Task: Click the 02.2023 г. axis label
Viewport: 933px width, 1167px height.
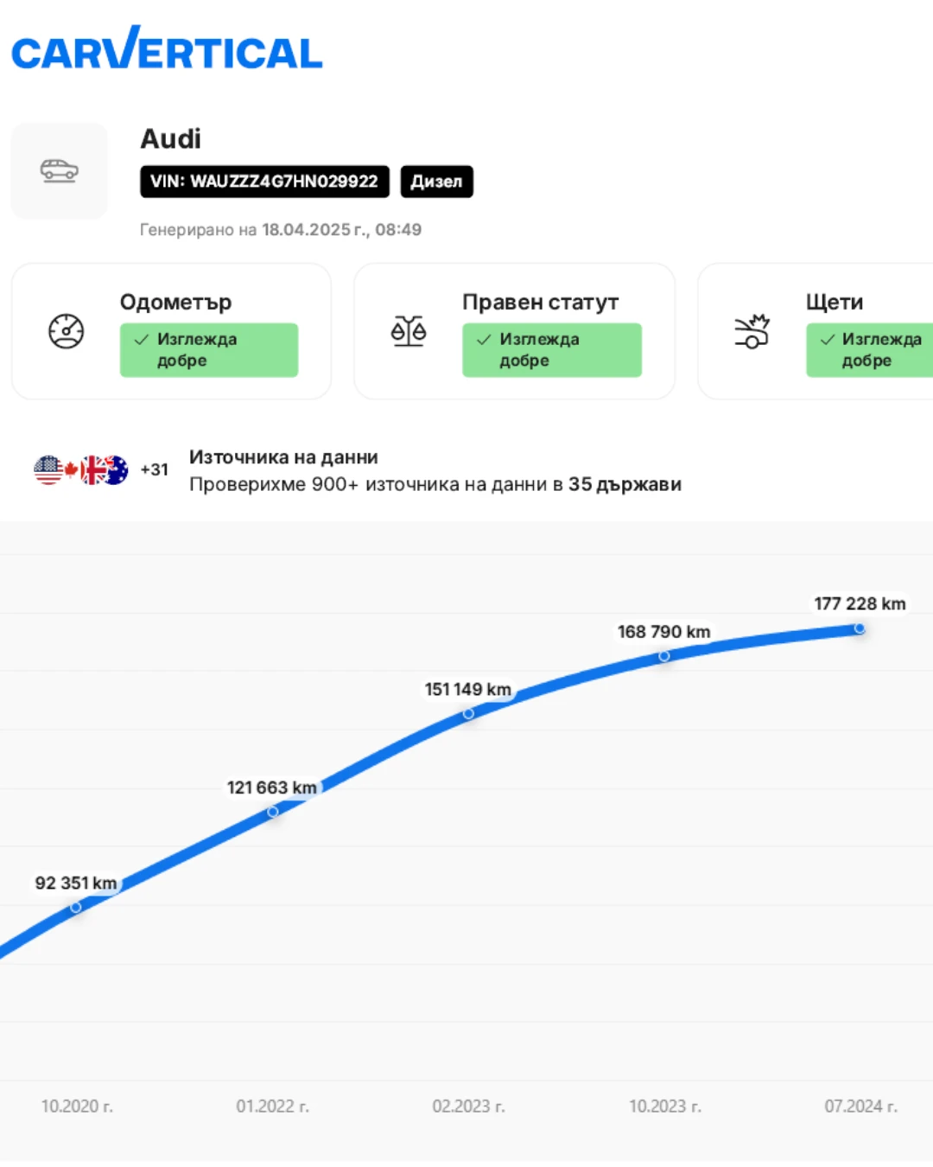Action: pos(468,1106)
